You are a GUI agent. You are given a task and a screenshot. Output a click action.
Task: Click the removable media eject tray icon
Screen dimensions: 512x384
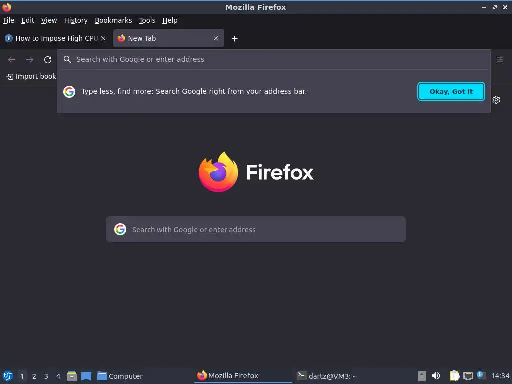click(422, 376)
